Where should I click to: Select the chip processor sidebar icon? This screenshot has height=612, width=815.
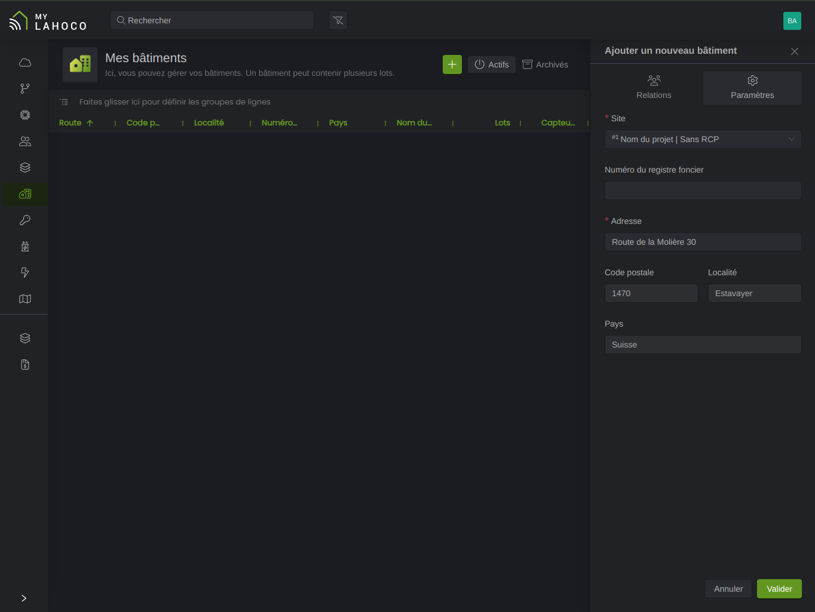(25, 115)
